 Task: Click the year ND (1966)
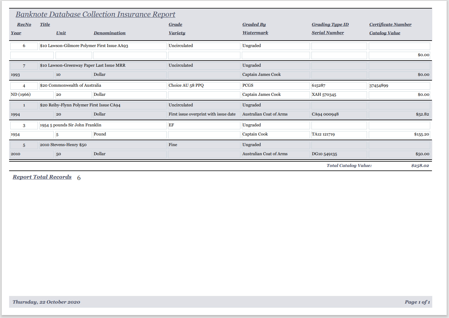[x=32, y=95]
